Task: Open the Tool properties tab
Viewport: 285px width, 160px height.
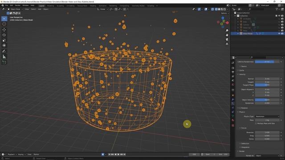Action: coord(233,63)
